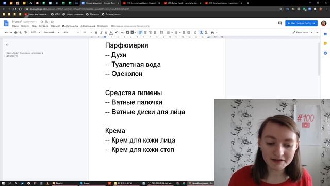Image resolution: width=330 pixels, height=186 pixels.
Task: Open the paragraph style dropdown
Action: tap(52, 32)
